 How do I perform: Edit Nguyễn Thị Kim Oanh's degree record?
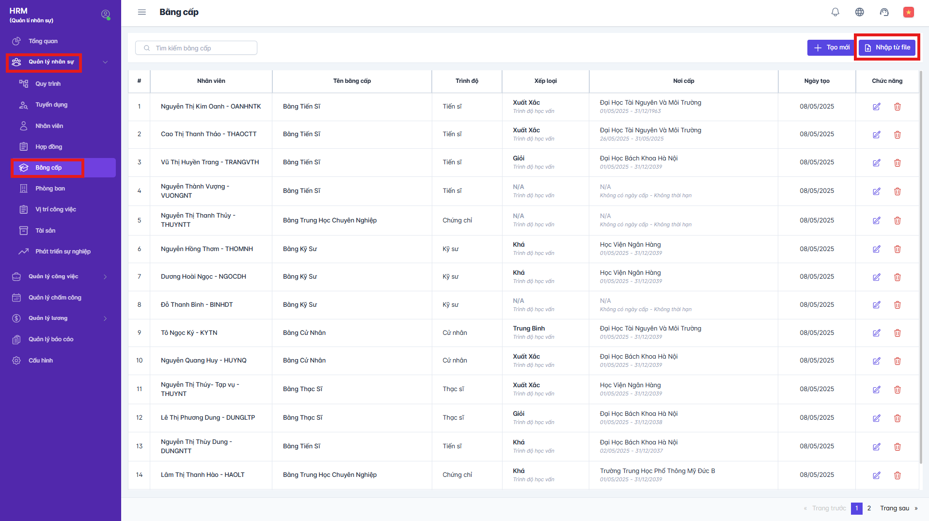click(876, 107)
